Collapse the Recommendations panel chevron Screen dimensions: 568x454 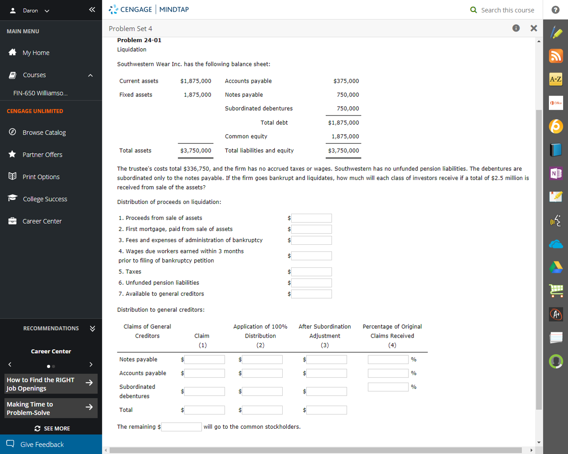(x=92, y=329)
